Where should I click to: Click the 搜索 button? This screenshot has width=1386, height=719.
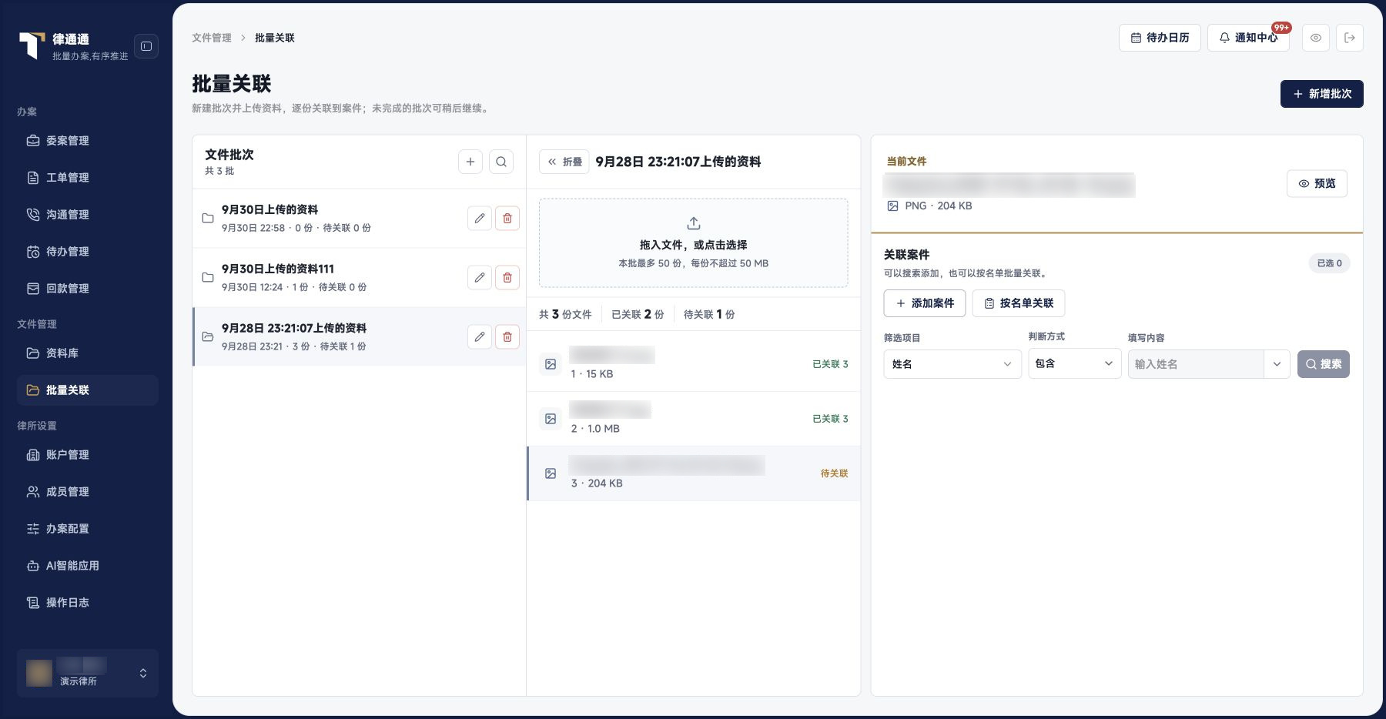(x=1324, y=364)
